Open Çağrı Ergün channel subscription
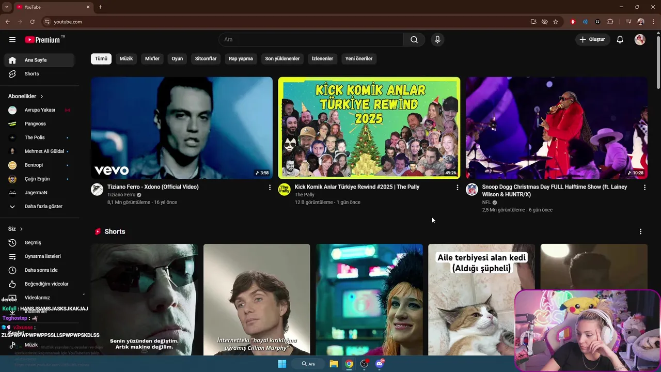Screen dimensions: 661x372 (39, 179)
